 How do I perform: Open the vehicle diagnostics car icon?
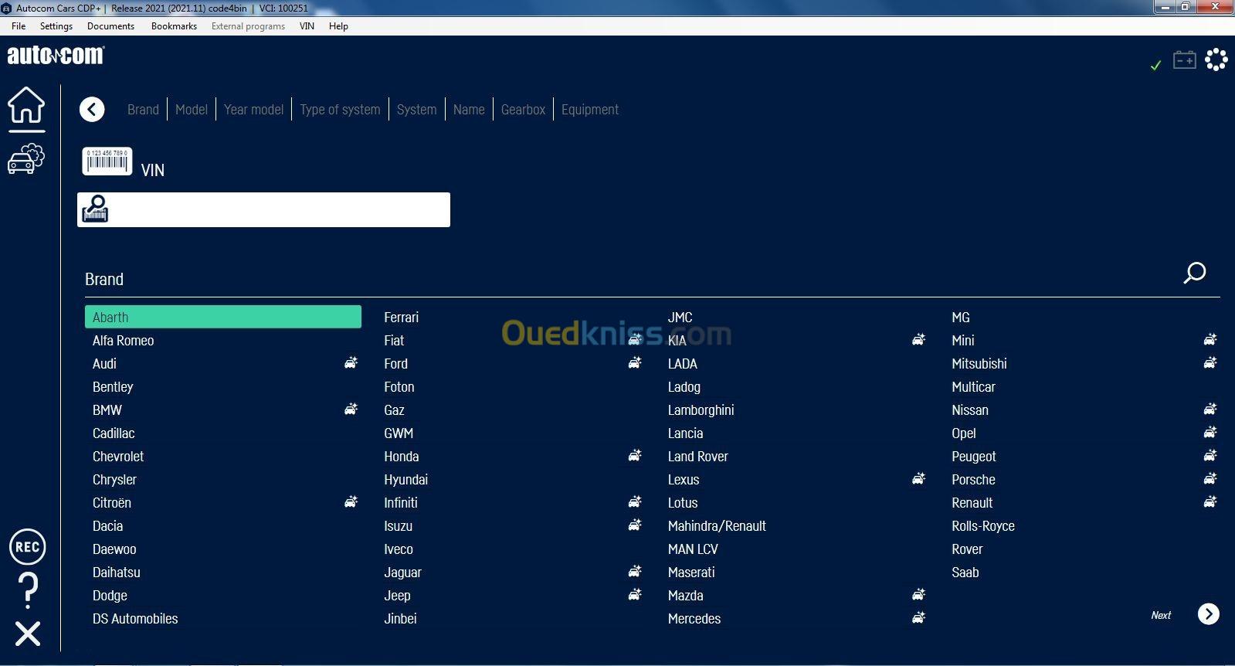click(26, 158)
